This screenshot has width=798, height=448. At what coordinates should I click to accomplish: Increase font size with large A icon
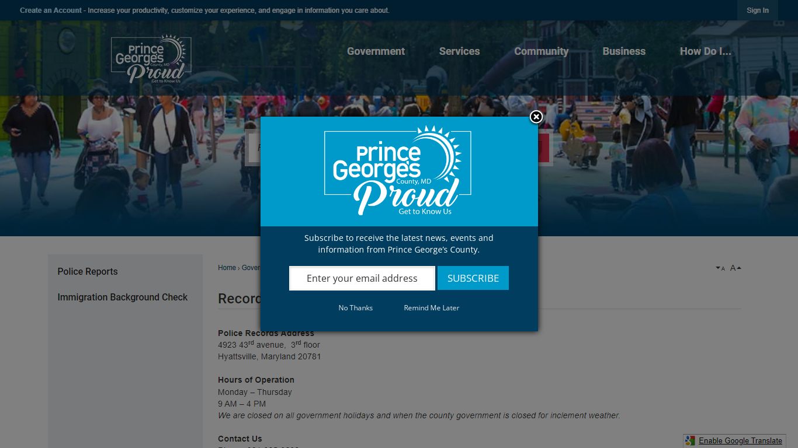coord(735,268)
